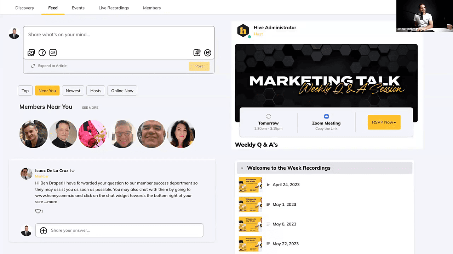Toggle the Near You filter

click(47, 91)
